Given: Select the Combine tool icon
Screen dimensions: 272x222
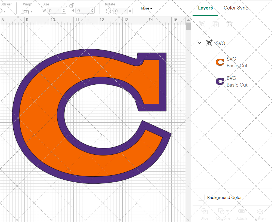Looking at the screenshot, I should (222, 212).
